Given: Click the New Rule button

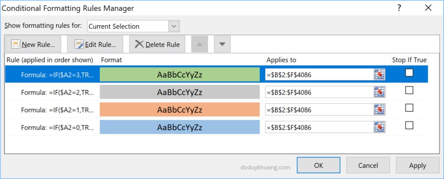Looking at the screenshot, I should click(x=33, y=44).
